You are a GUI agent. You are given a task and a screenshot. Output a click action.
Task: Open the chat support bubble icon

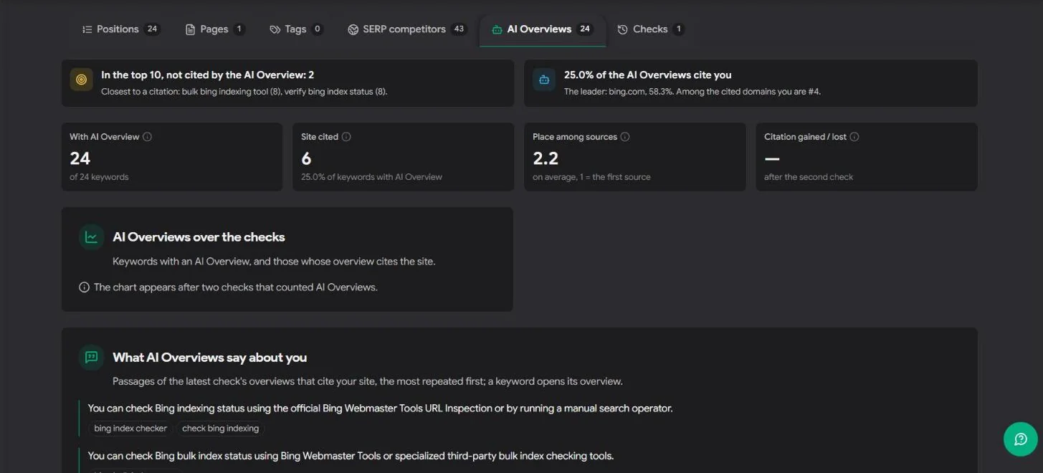click(1020, 439)
